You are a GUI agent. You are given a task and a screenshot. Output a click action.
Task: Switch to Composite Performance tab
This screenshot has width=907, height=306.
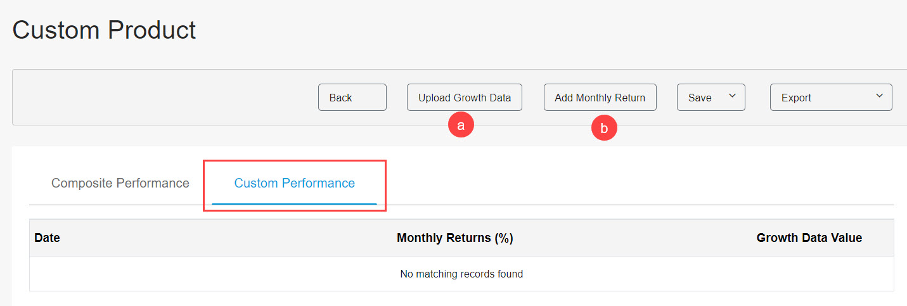point(120,183)
